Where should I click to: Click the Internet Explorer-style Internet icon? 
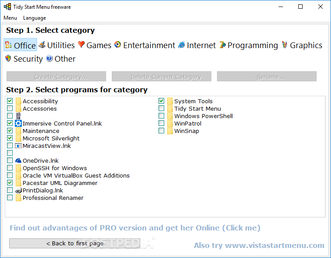(x=182, y=45)
